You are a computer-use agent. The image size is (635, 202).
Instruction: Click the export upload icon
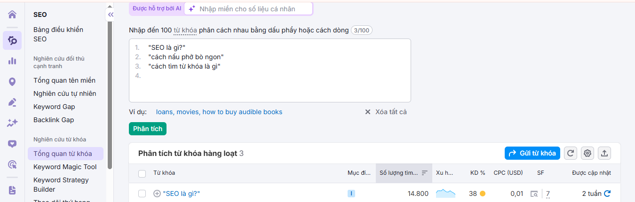click(604, 153)
